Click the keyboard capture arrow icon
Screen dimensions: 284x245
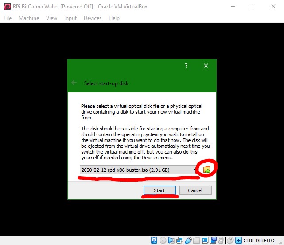[x=238, y=241]
